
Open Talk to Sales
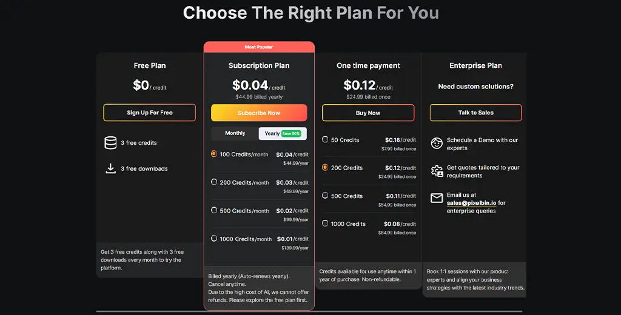pos(475,113)
